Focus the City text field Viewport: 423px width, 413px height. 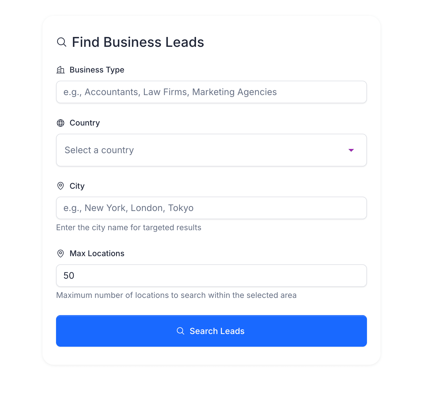(x=211, y=208)
